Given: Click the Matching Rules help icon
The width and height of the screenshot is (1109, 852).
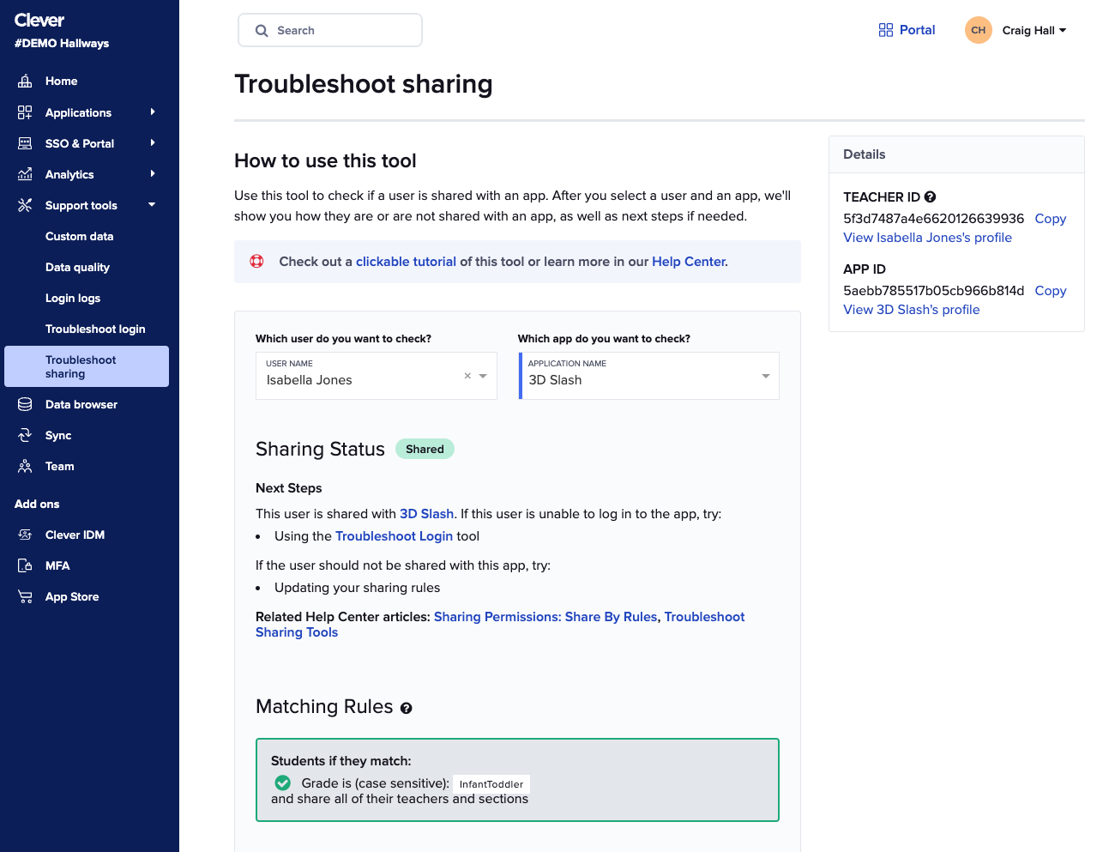Looking at the screenshot, I should (406, 708).
